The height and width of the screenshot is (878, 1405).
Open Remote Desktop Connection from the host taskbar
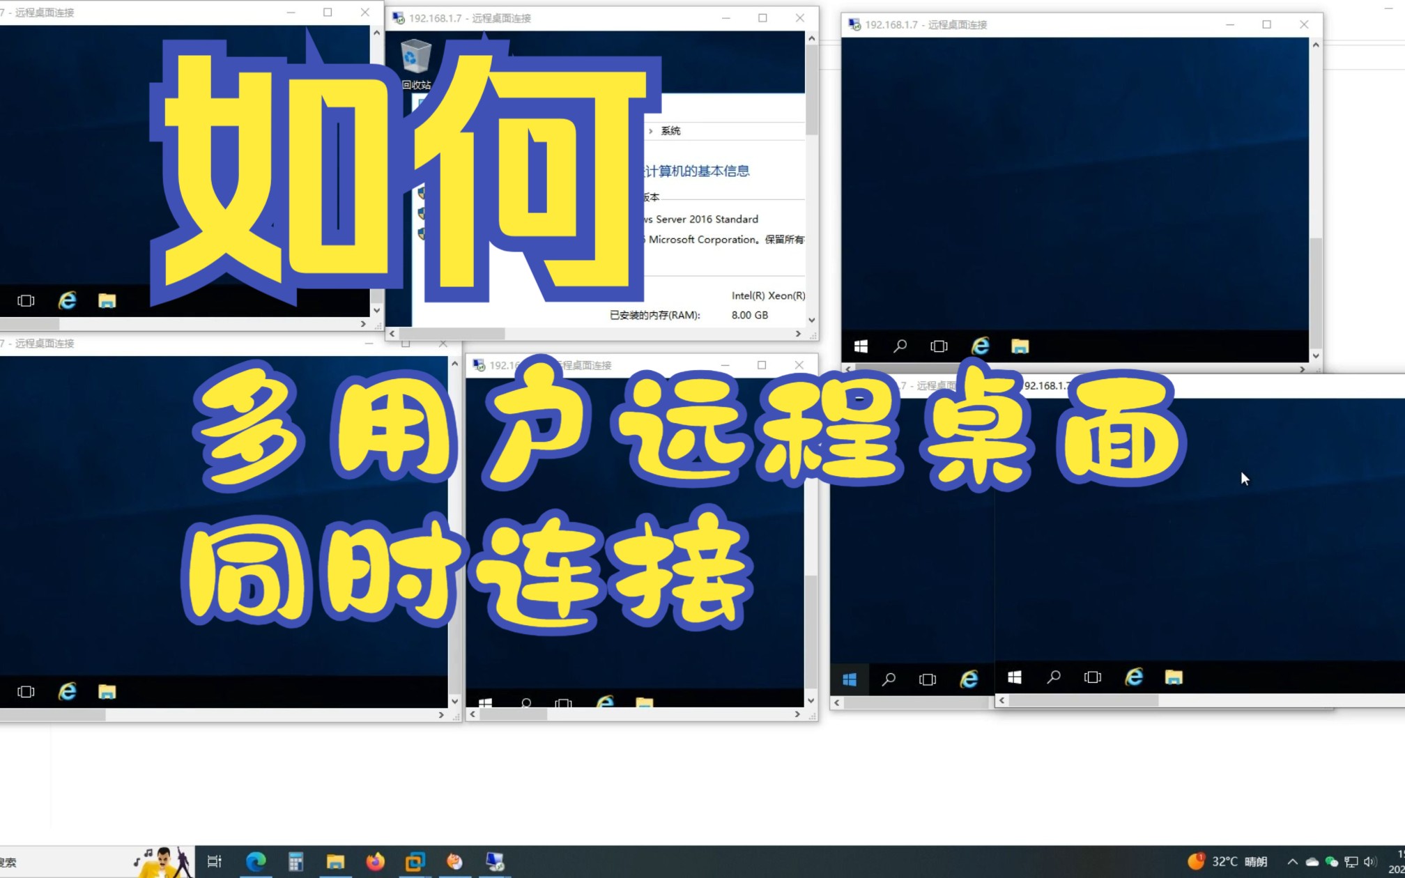tap(496, 862)
